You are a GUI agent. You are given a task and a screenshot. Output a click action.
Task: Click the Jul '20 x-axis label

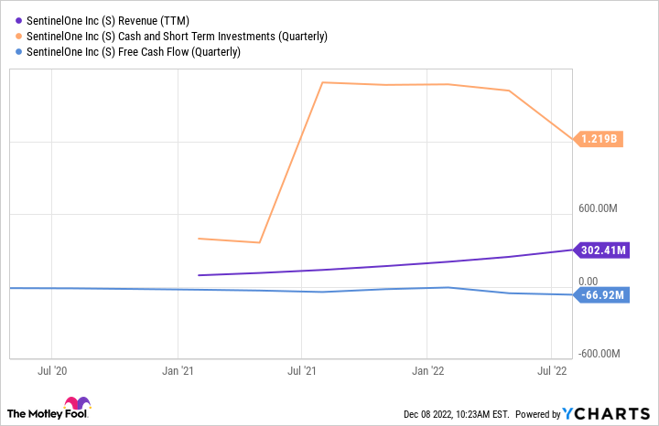52,370
